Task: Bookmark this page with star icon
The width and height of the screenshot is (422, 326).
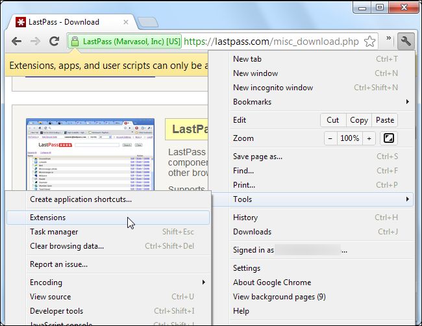Action: pos(369,42)
